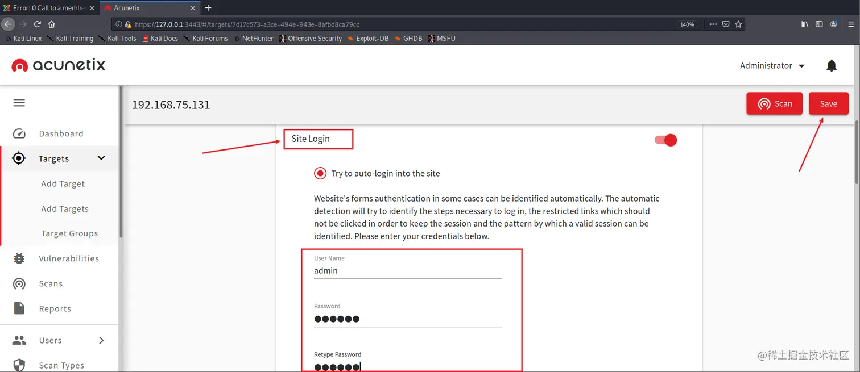The width and height of the screenshot is (860, 372).
Task: Open the Scans section
Action: click(x=51, y=283)
